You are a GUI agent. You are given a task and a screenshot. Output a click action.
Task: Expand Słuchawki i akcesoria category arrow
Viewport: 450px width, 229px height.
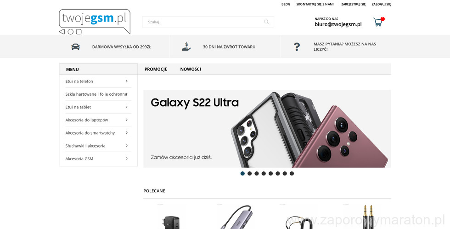127,146
